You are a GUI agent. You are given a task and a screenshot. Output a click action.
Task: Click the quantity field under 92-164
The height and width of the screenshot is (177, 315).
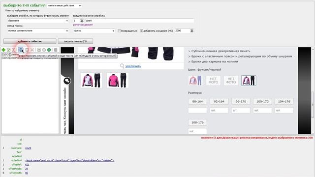click(219, 110)
